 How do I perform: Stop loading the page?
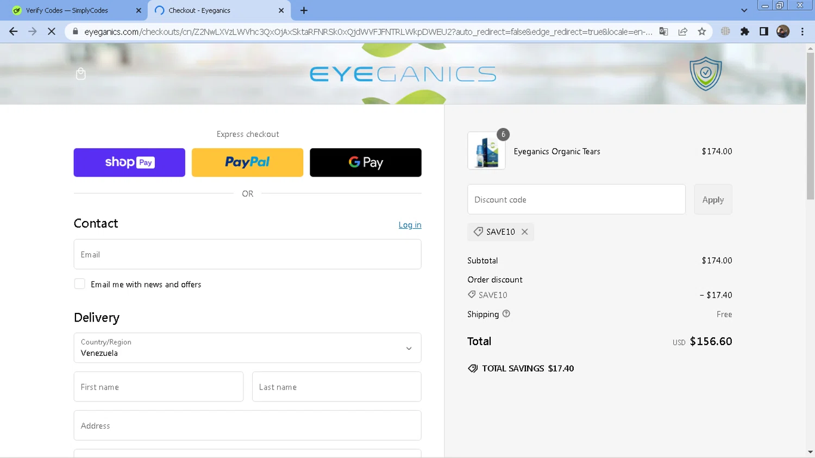click(52, 32)
